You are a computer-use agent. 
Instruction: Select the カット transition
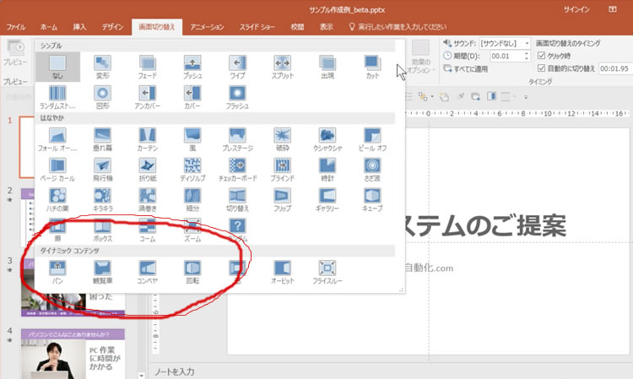click(x=372, y=67)
